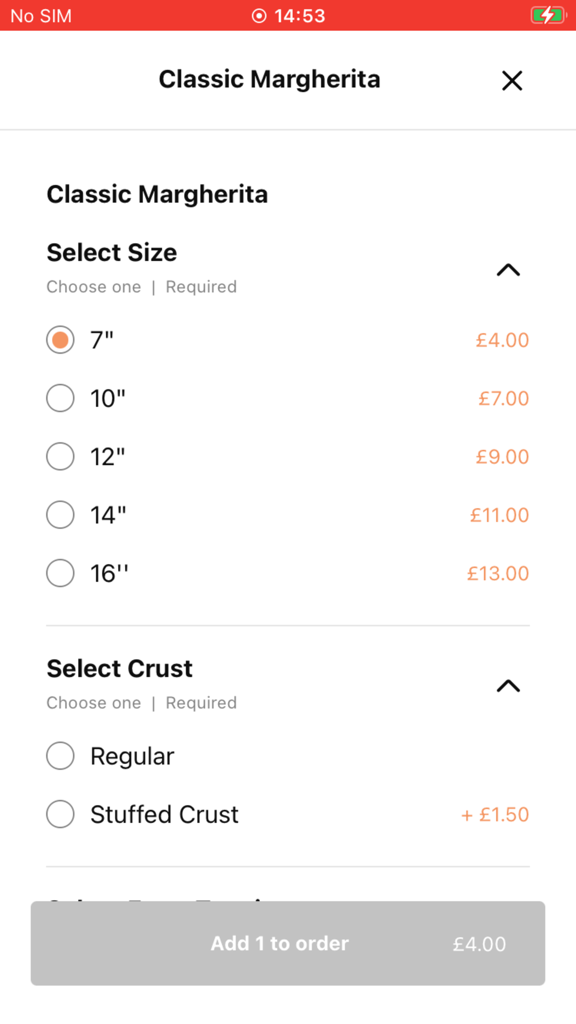
Task: Select the 14" radio button
Action: (60, 515)
